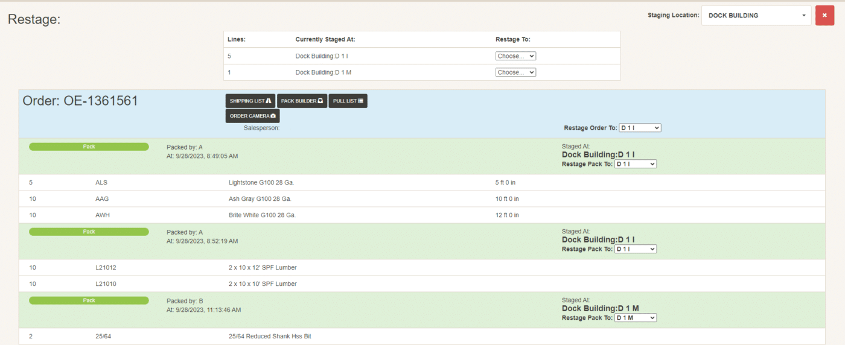Click the 10 ft 0 in length
This screenshot has width=845, height=345.
pos(507,198)
